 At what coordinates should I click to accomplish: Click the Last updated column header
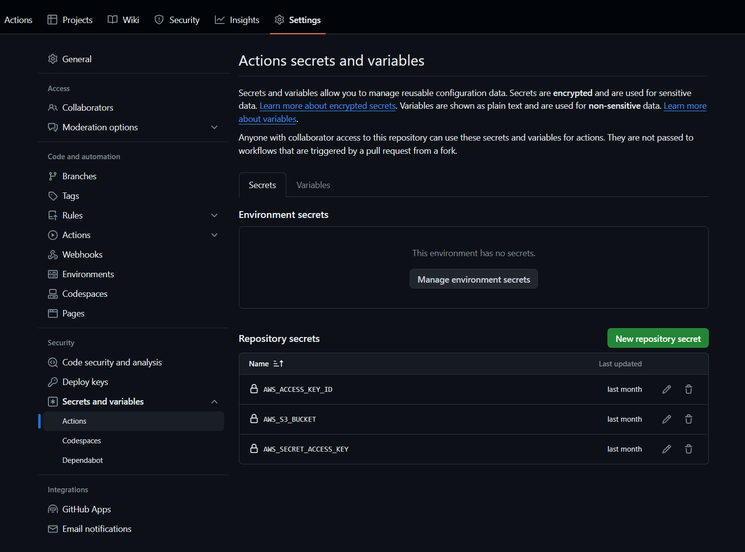click(620, 363)
